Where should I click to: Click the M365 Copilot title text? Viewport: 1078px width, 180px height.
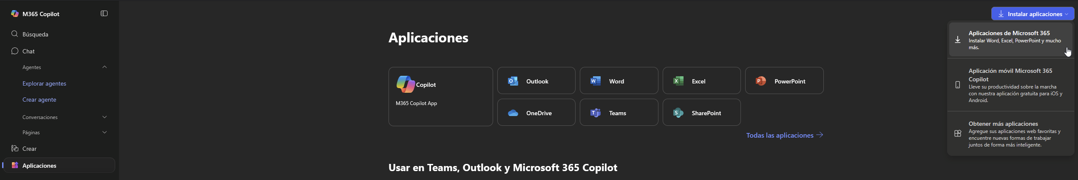(x=41, y=14)
